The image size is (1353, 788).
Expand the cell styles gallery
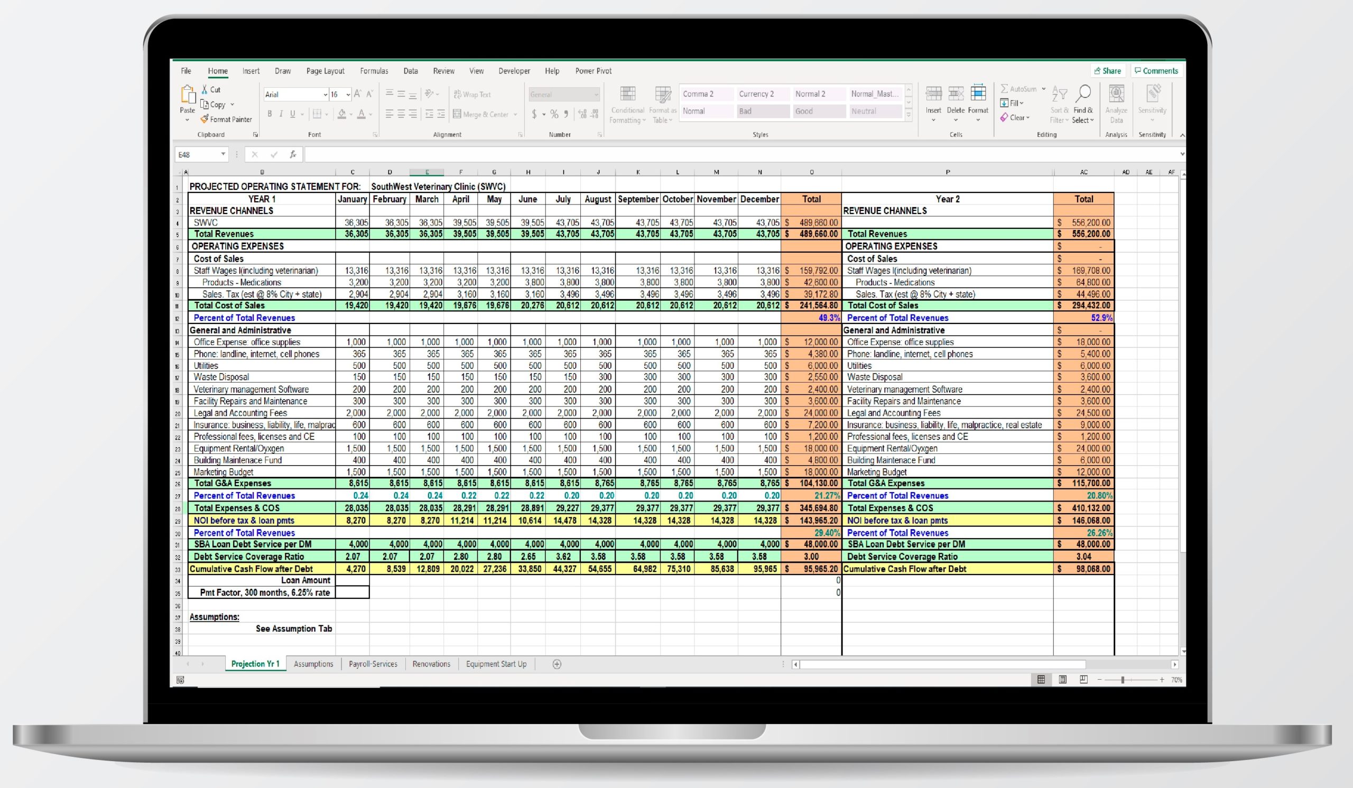(x=909, y=115)
